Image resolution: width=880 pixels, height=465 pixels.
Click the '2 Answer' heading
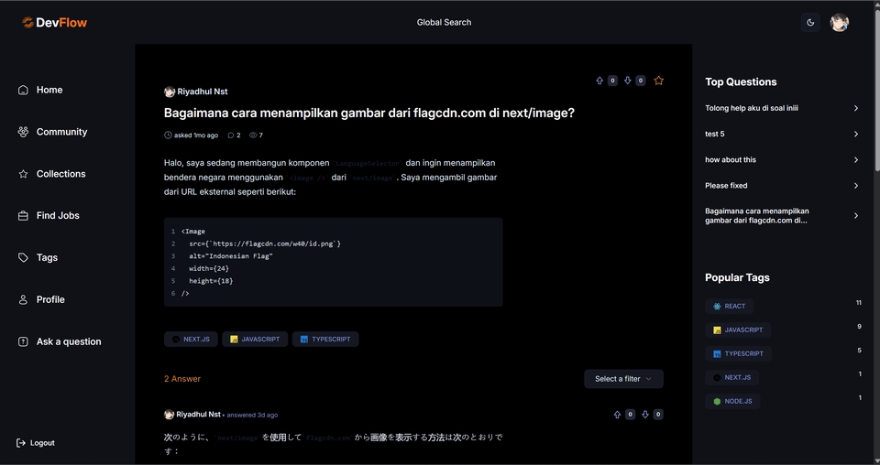click(x=182, y=379)
